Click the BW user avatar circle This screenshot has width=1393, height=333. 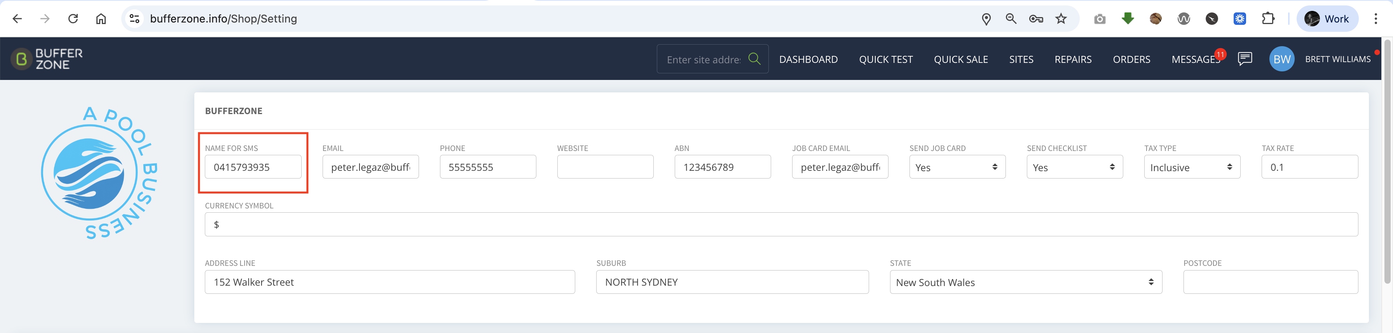point(1281,59)
